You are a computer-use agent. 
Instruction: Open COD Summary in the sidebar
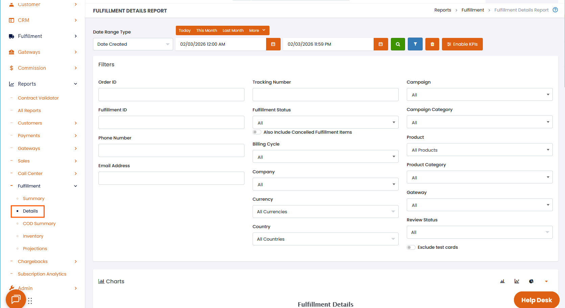(x=39, y=224)
